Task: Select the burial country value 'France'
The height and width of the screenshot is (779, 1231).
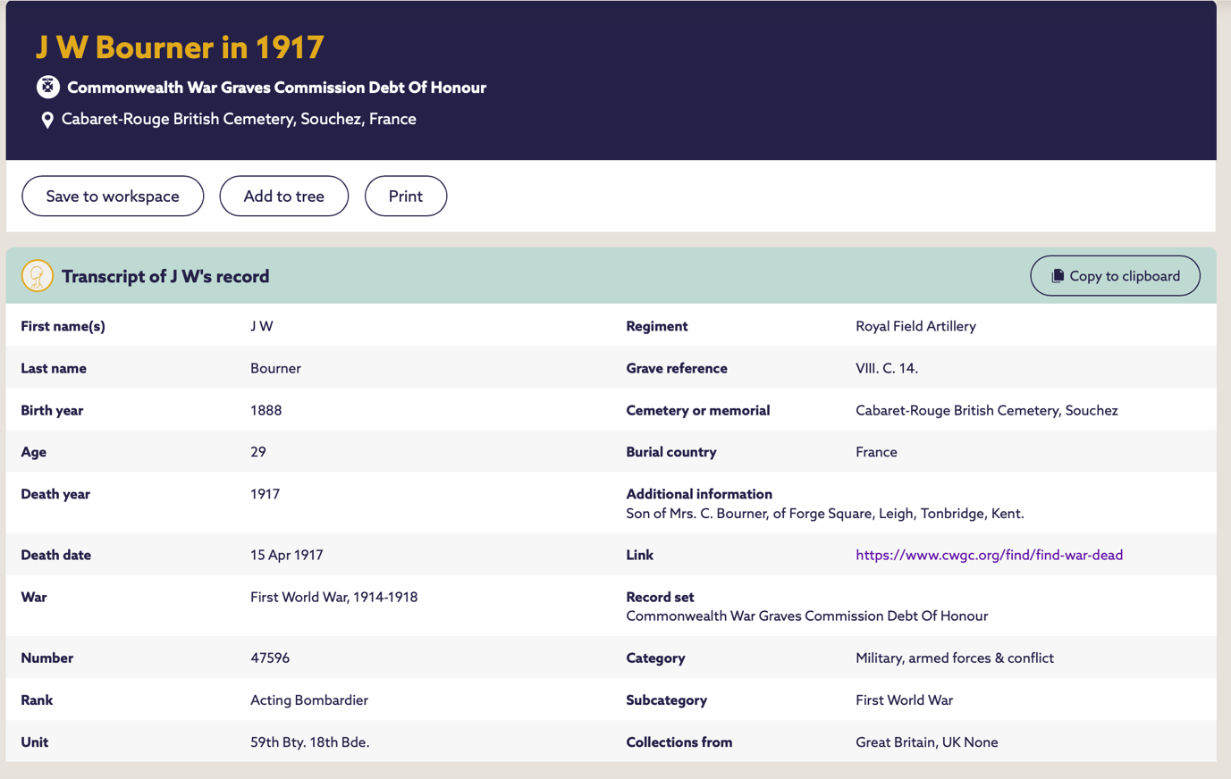Action: tap(876, 452)
